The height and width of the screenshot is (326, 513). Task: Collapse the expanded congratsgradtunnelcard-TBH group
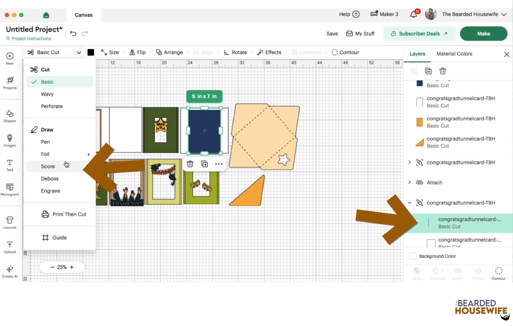coord(409,203)
